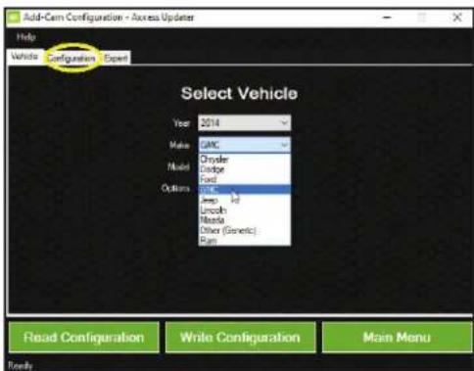The image size is (474, 371).
Task: Open the Expert tab
Action: tap(116, 58)
